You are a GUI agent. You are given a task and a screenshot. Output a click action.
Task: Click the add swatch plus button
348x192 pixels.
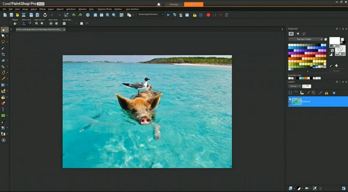coord(336,66)
